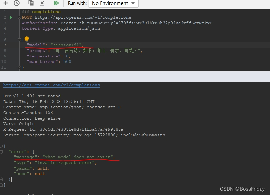The width and height of the screenshot is (270, 195).
Task: Click the copy documents toolbar icon
Action: [31, 3]
